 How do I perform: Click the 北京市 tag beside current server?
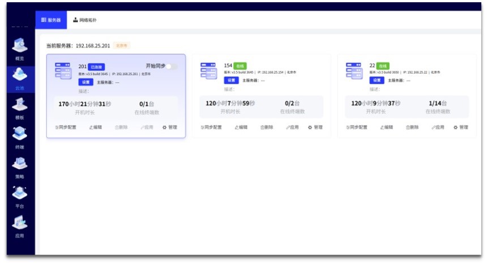122,46
